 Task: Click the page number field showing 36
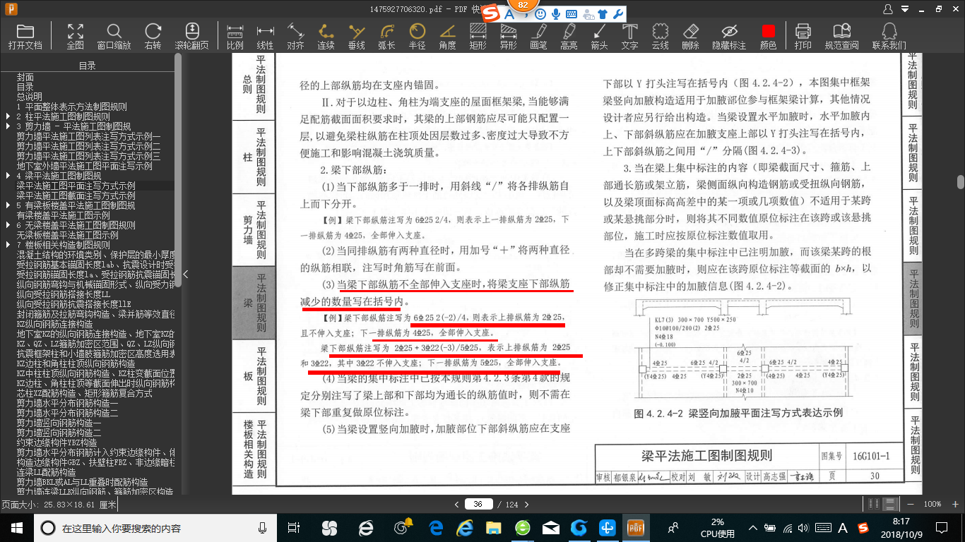coord(478,504)
